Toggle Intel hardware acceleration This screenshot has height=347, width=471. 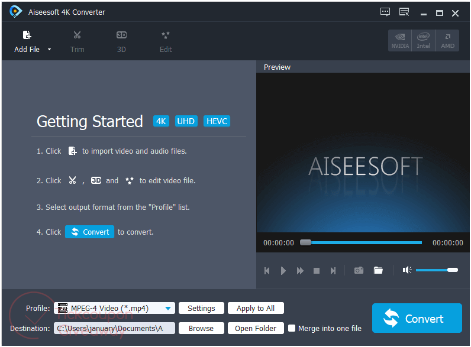coord(423,41)
